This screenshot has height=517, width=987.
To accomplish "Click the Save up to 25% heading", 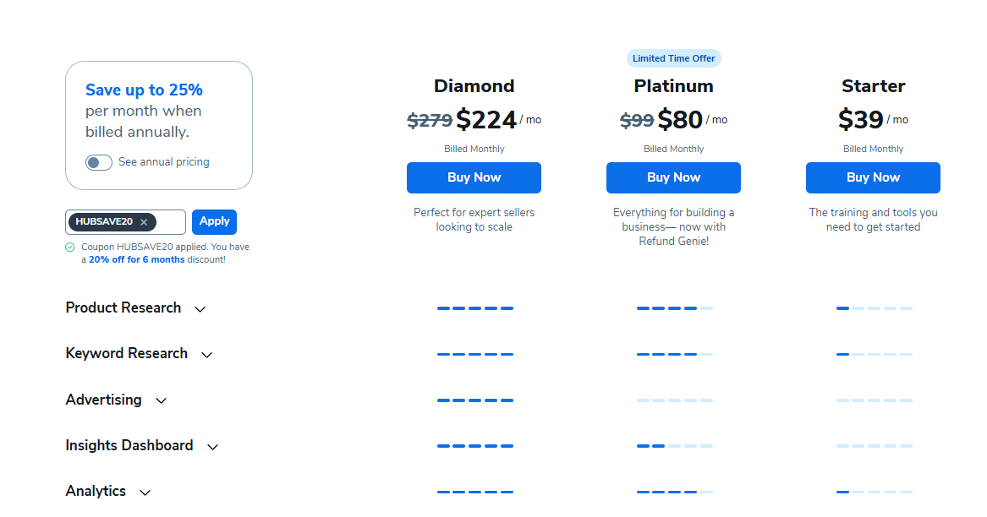I will 144,90.
